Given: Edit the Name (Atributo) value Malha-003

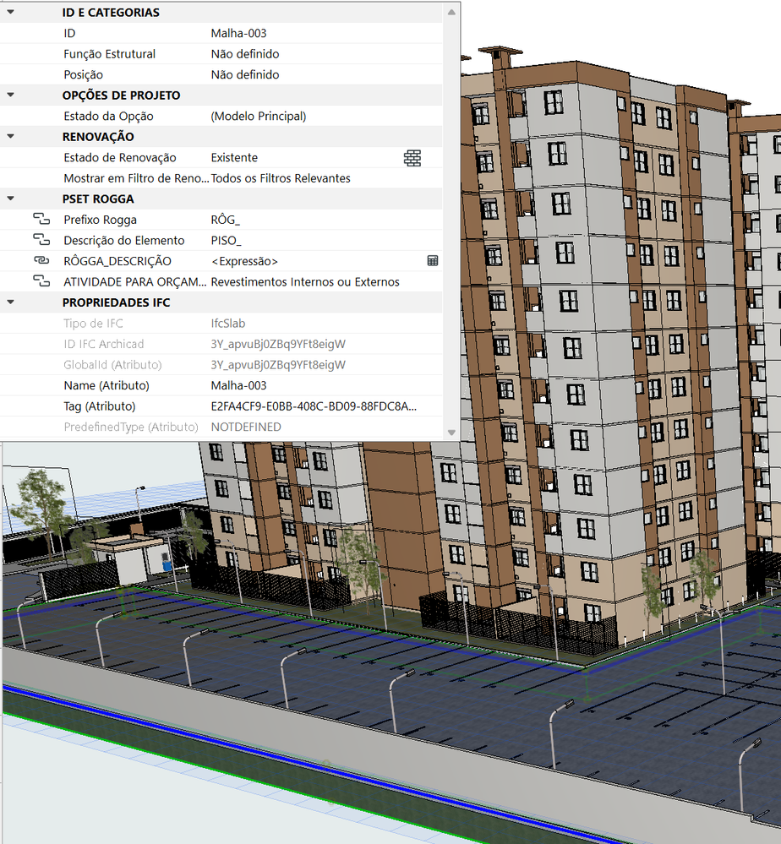Looking at the screenshot, I should click(x=238, y=385).
